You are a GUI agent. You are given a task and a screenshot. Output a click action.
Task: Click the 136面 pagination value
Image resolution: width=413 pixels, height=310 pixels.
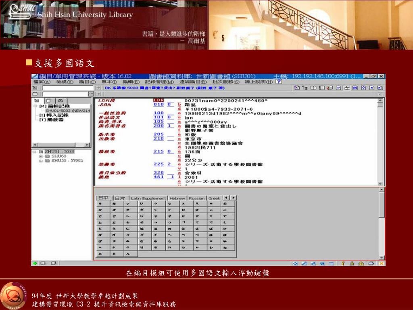click(x=192, y=152)
